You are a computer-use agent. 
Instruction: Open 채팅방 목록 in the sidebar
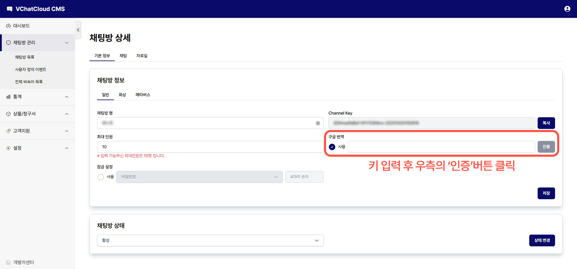click(x=25, y=57)
